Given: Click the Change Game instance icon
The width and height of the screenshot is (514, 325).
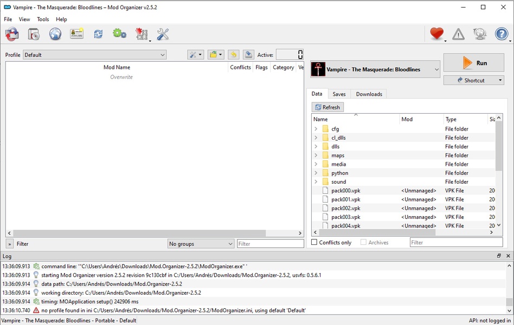Looking at the screenshot, I should 12,34.
